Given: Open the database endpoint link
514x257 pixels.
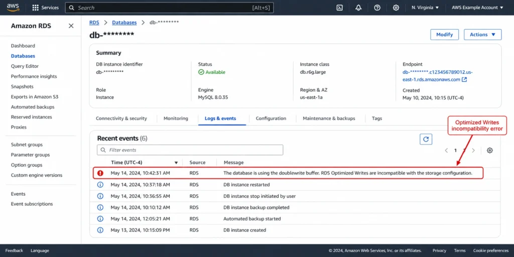Looking at the screenshot, I should point(438,76).
